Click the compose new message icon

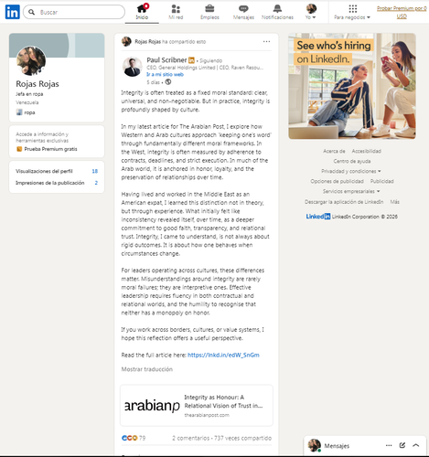(402, 445)
